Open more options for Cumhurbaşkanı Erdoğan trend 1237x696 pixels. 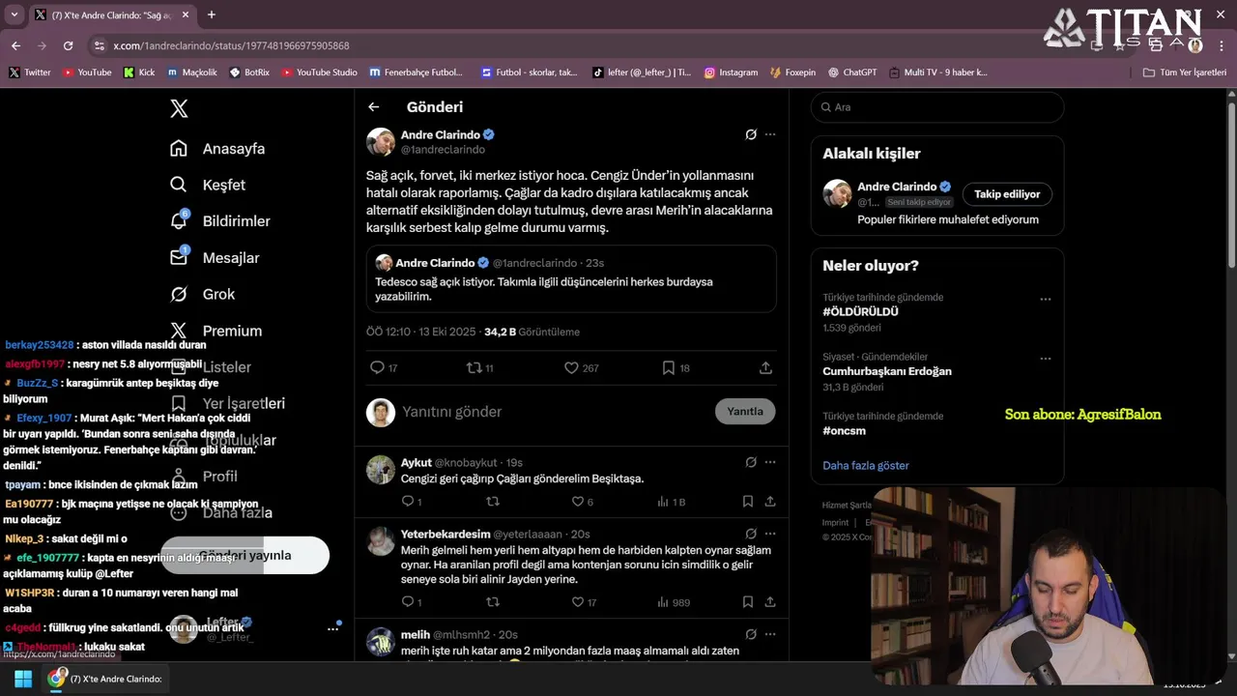[x=1045, y=359]
